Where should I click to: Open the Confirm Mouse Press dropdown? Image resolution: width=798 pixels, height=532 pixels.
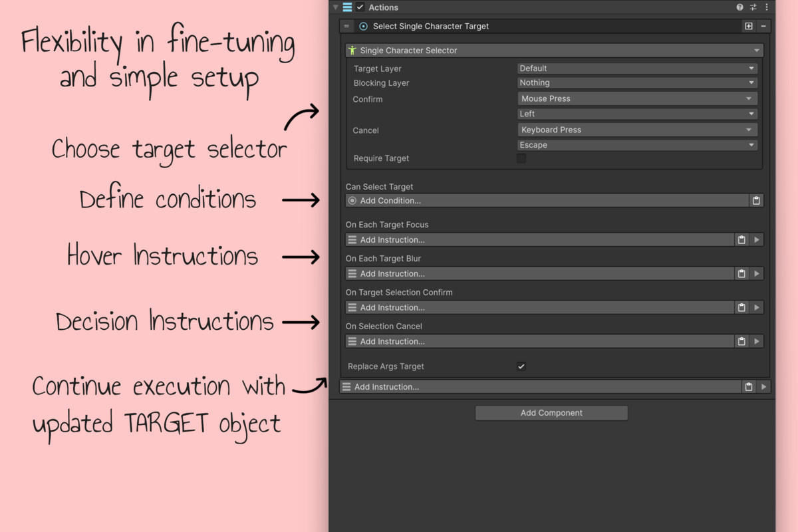tap(637, 98)
